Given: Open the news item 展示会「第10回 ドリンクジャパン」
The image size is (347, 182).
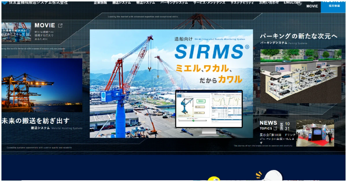Looking at the screenshot, I should tap(278, 139).
